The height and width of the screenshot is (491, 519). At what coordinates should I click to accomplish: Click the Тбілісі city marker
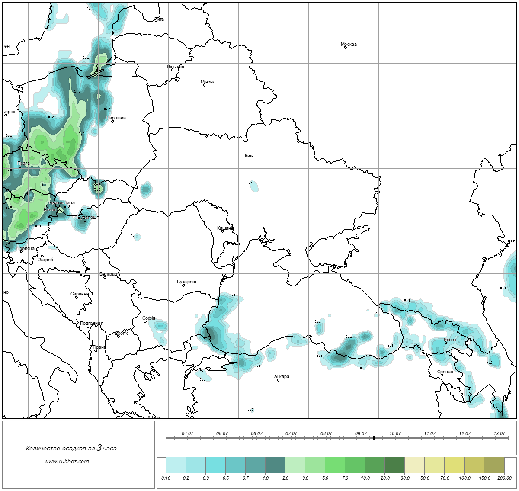pyautogui.click(x=445, y=343)
